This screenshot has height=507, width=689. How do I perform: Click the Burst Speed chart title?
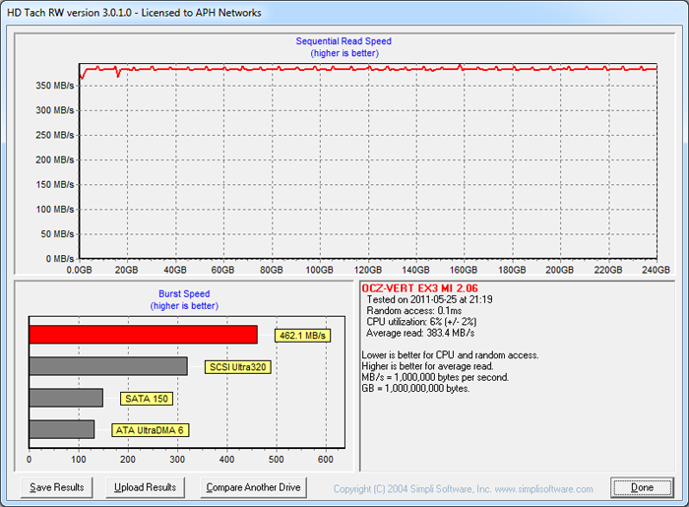tap(184, 293)
